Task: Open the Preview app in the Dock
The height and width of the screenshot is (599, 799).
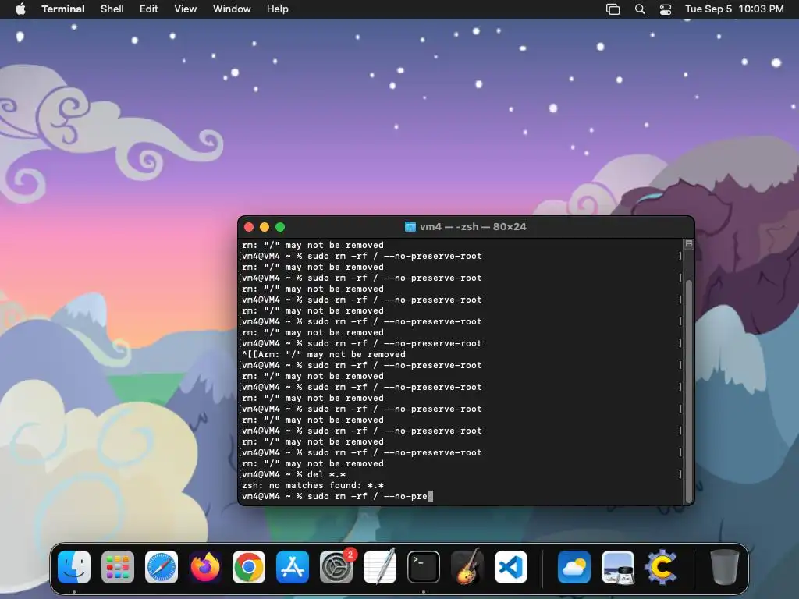Action: [x=618, y=567]
